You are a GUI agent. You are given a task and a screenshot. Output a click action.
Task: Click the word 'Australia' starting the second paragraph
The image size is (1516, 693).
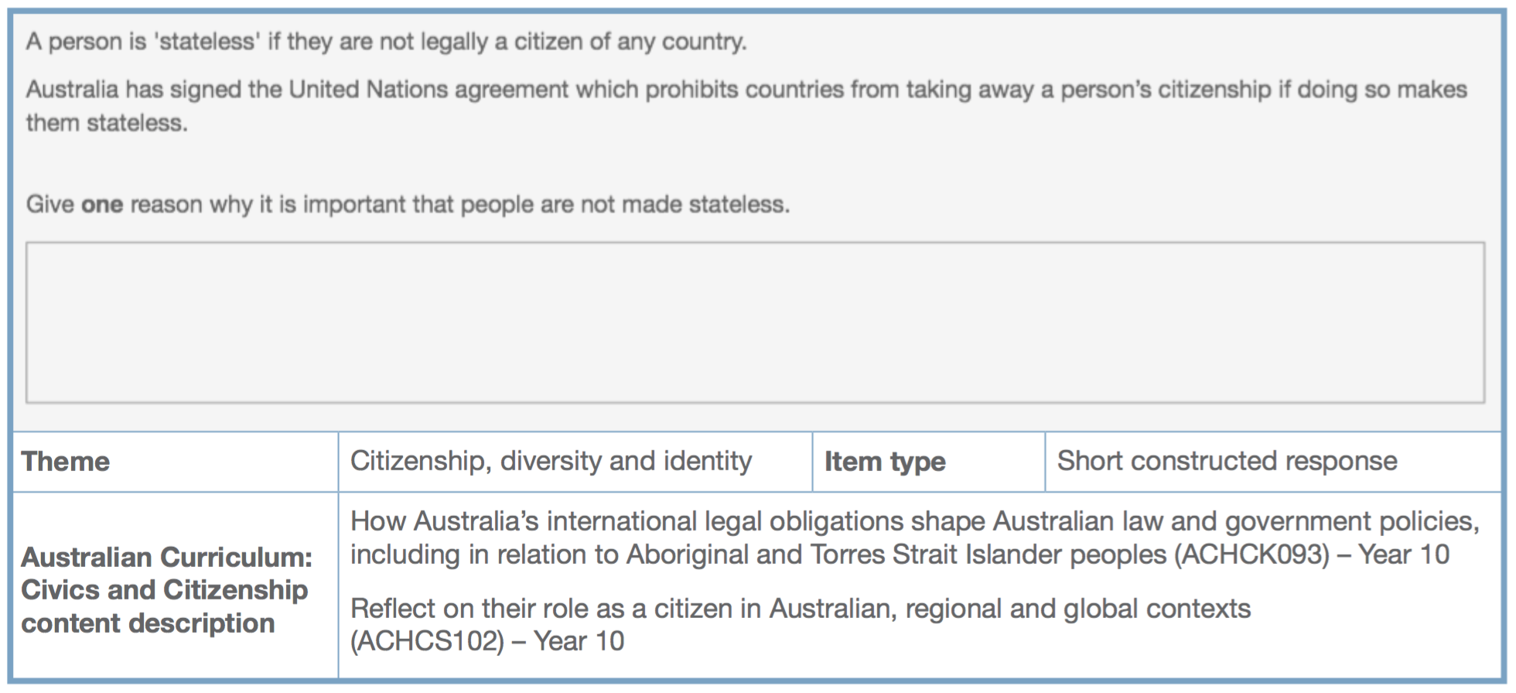73,90
